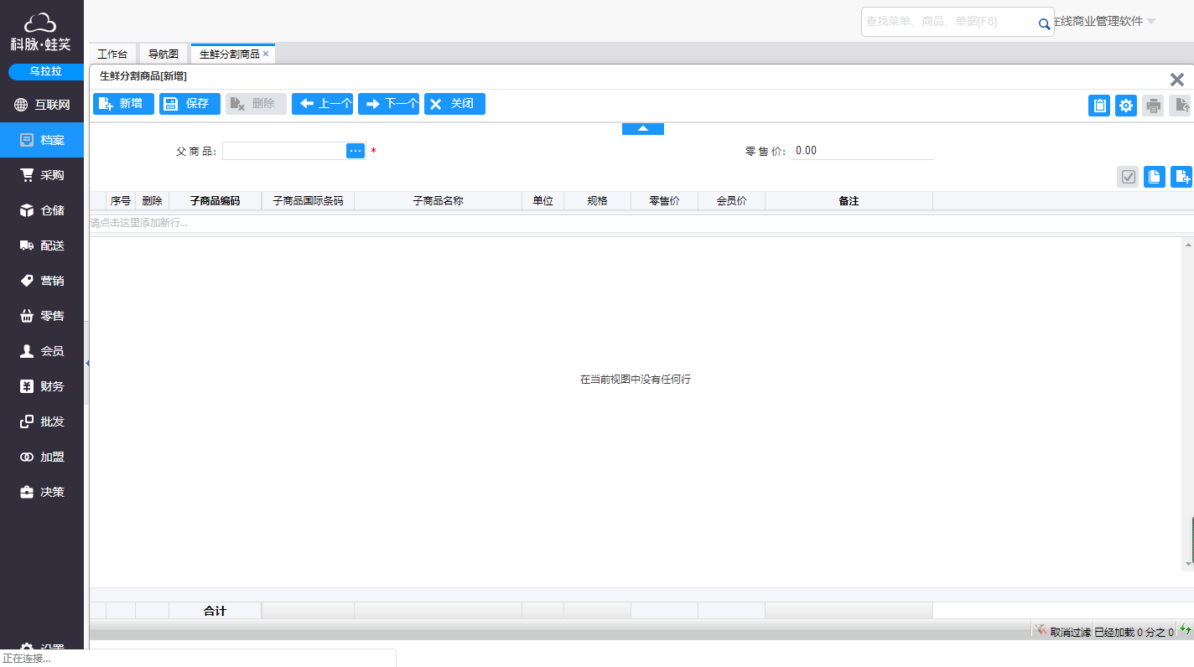Click the magnifier search icon

point(1045,24)
